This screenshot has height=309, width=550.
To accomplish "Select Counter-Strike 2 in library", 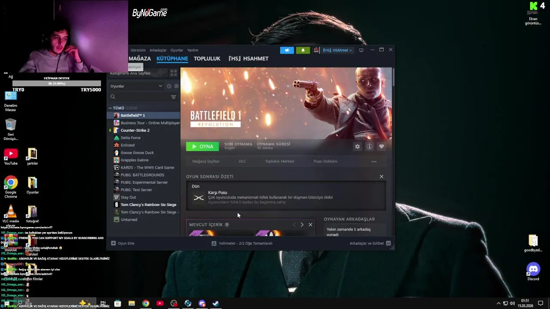I will pyautogui.click(x=144, y=130).
